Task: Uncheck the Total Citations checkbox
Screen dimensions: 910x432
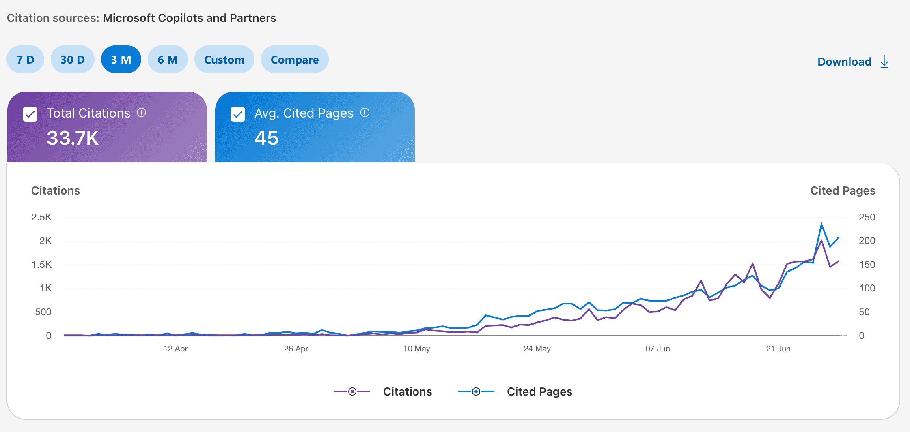Action: tap(30, 114)
